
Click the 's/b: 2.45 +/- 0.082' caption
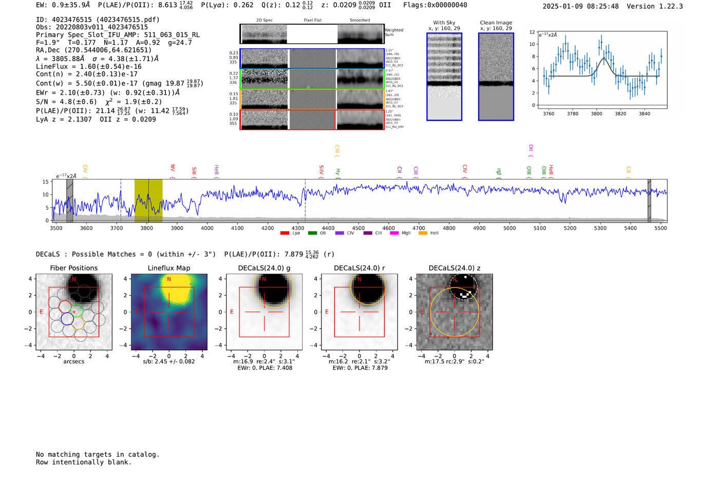click(169, 361)
